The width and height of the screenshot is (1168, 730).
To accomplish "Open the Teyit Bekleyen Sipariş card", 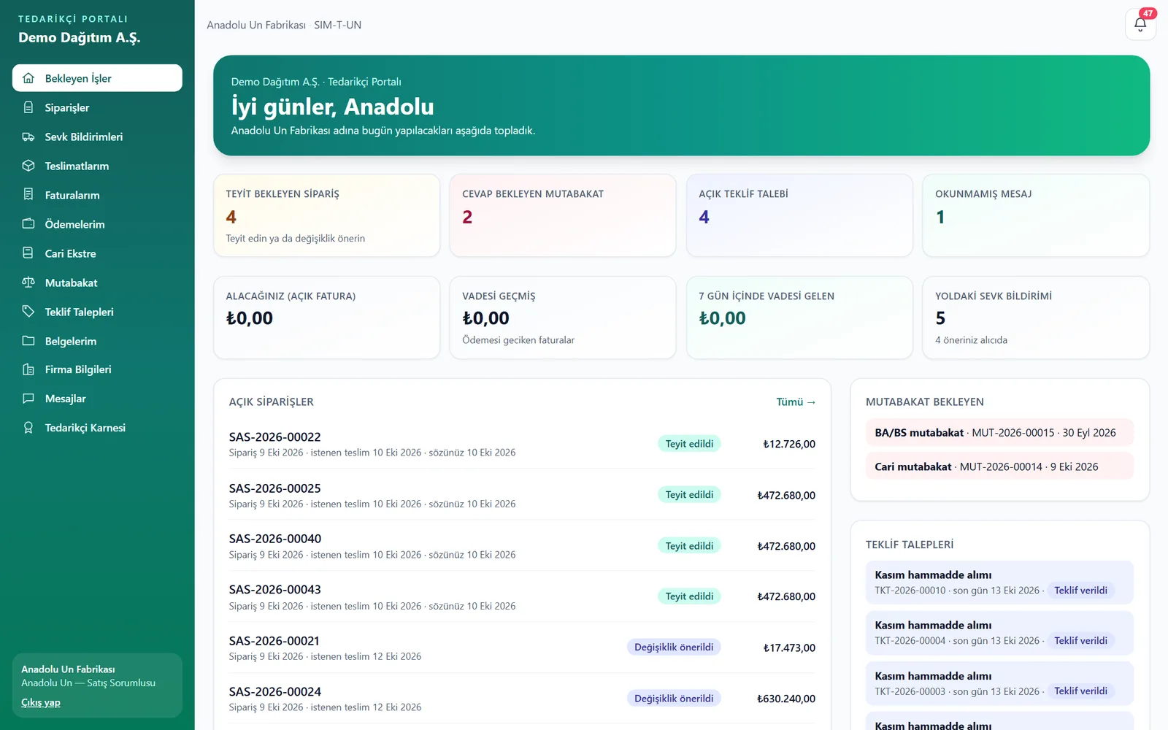I will (326, 215).
